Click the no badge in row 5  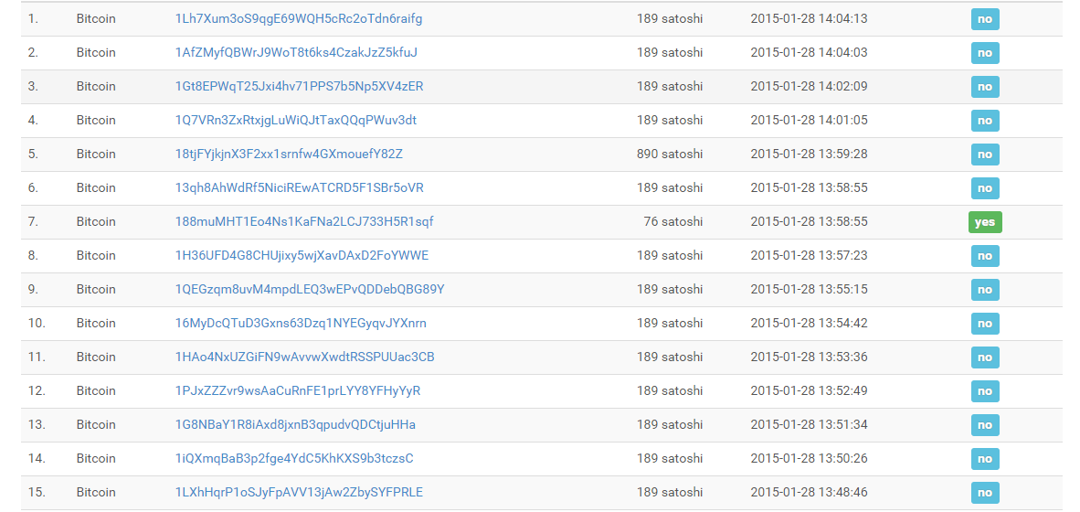985,155
